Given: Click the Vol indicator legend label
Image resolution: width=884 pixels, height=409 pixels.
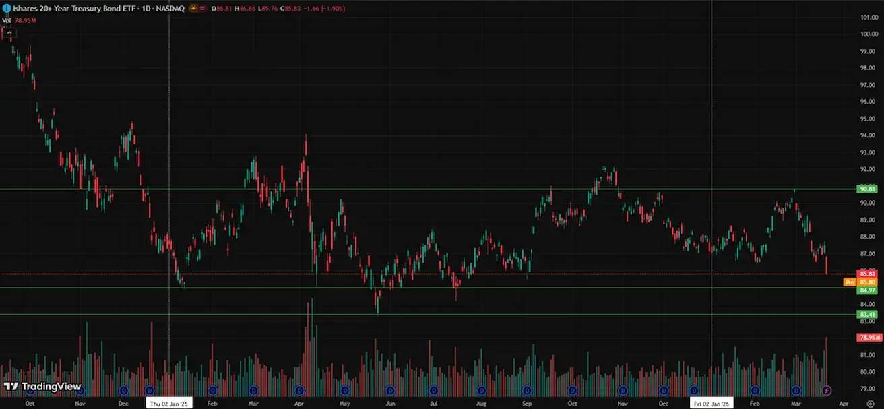Looking at the screenshot, I should click(x=6, y=20).
